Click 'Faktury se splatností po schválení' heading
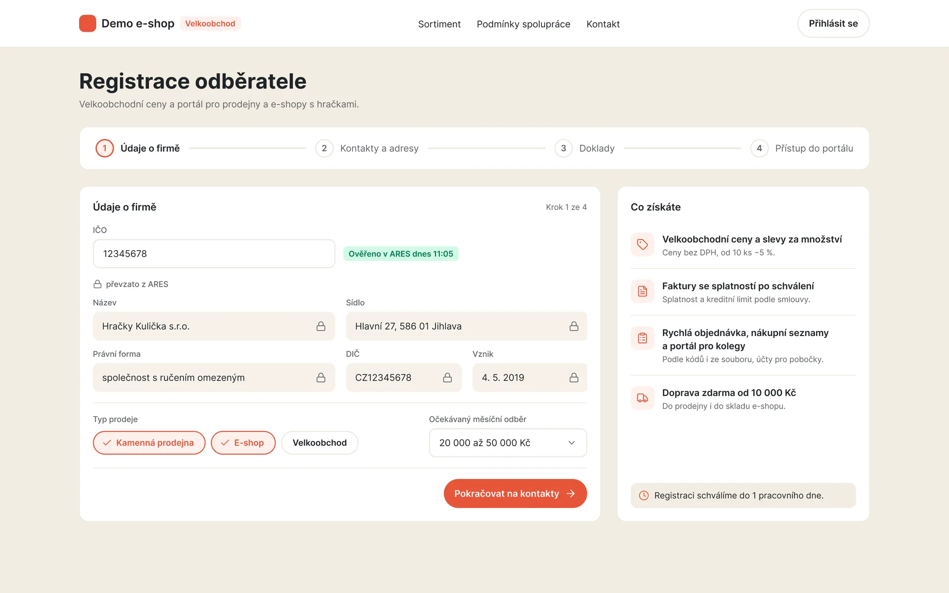Image resolution: width=949 pixels, height=593 pixels. point(738,286)
